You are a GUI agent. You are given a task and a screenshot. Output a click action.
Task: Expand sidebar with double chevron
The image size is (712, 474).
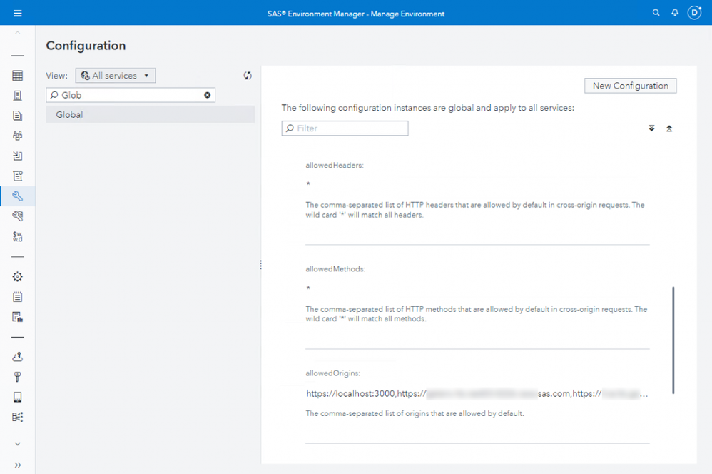click(18, 465)
